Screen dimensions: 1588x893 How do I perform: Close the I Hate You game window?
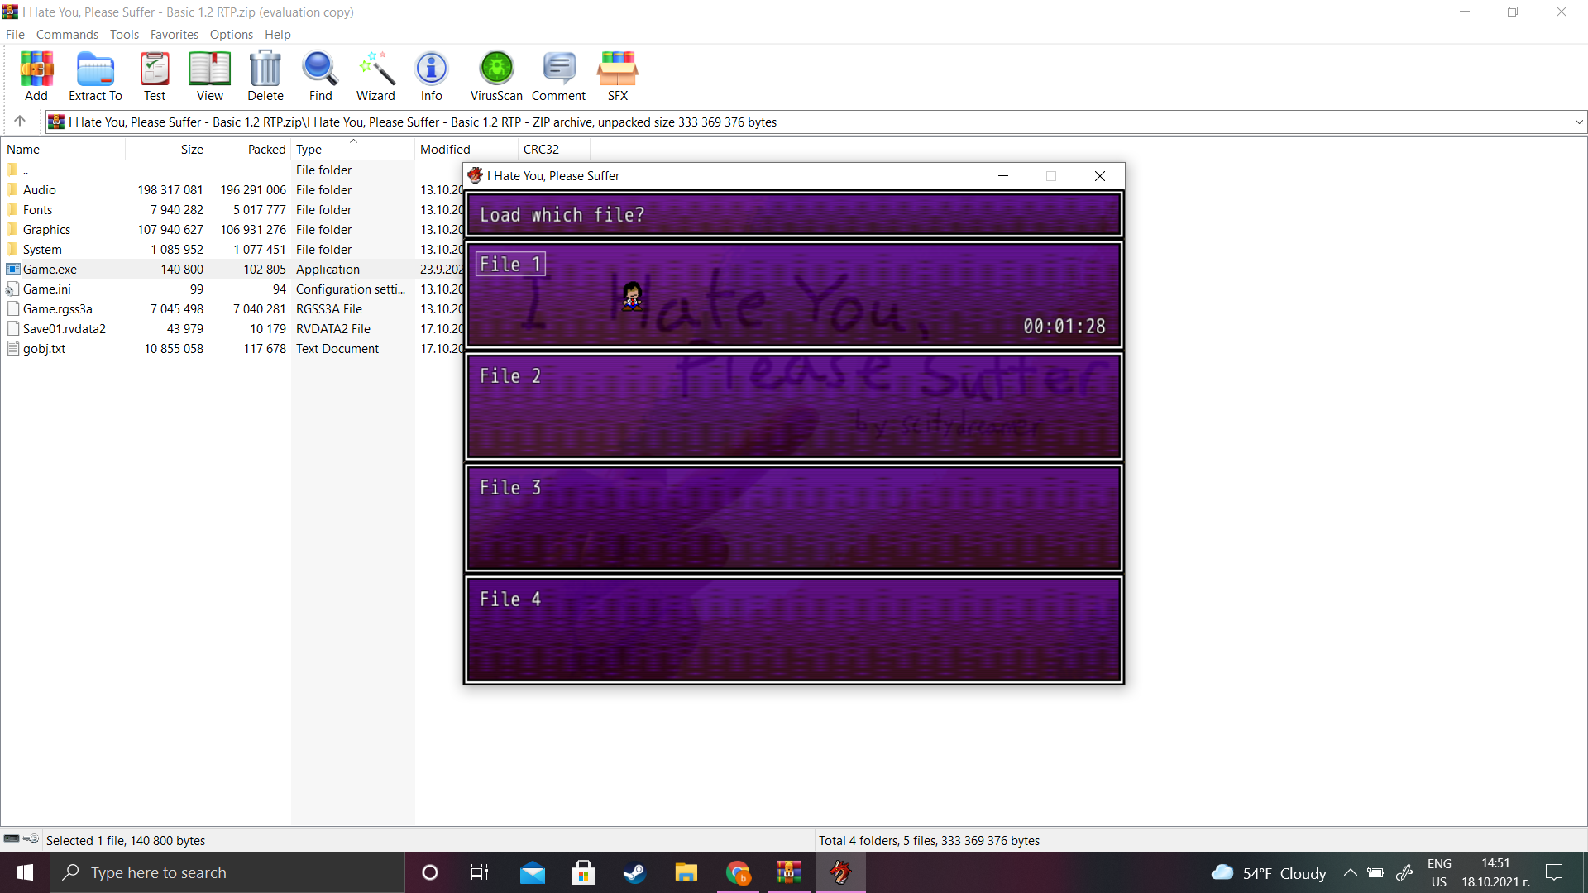(1100, 176)
